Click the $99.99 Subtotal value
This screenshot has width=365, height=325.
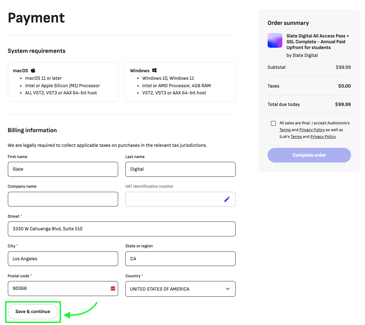[x=343, y=67]
